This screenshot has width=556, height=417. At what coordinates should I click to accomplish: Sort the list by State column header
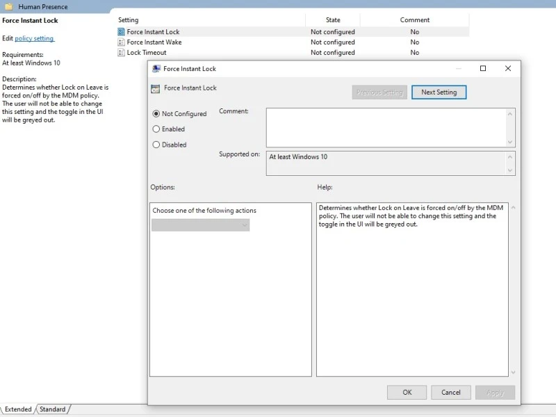click(x=333, y=20)
